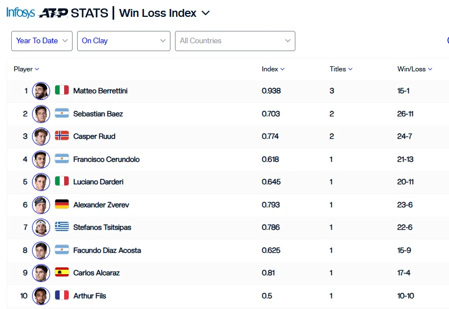Click the German flag next to Zverev
This screenshot has width=449, height=309.
click(x=62, y=204)
